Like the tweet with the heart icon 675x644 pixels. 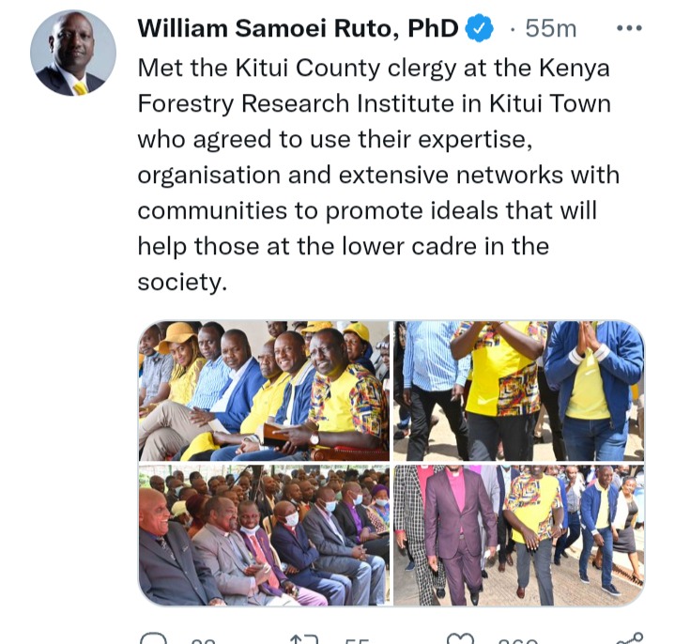point(460,638)
